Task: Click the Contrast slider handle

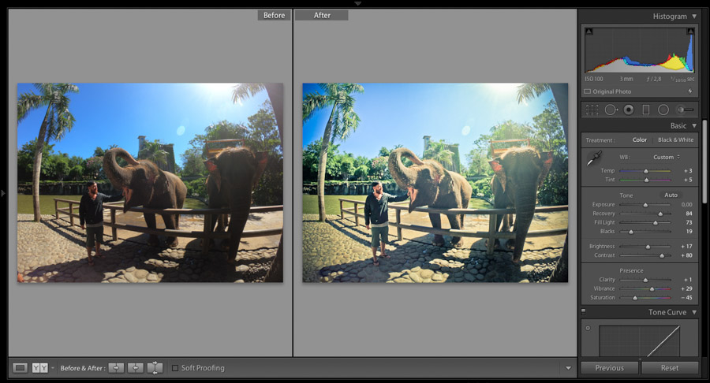Action: 662,255
